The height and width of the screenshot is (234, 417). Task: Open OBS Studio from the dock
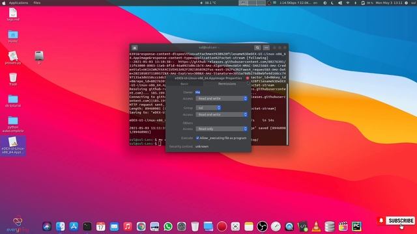tap(262, 226)
